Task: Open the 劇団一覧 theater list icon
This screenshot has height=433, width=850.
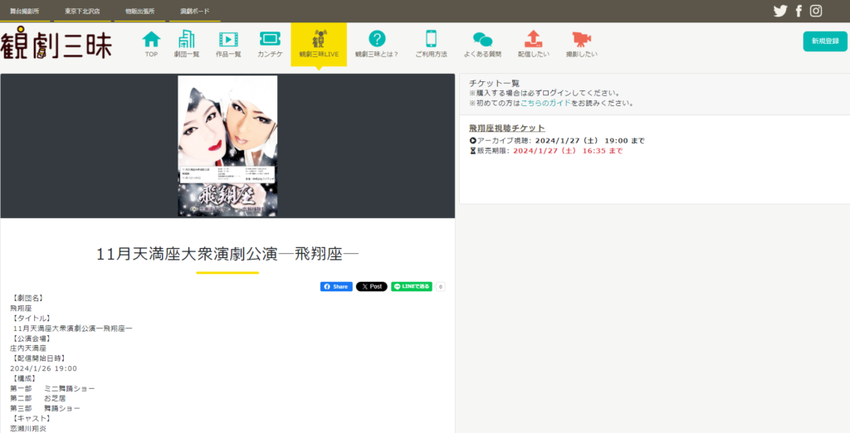Action: 186,40
